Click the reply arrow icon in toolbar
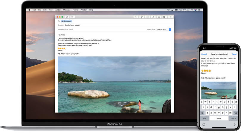The height and width of the screenshot is (133, 243). 136,17
